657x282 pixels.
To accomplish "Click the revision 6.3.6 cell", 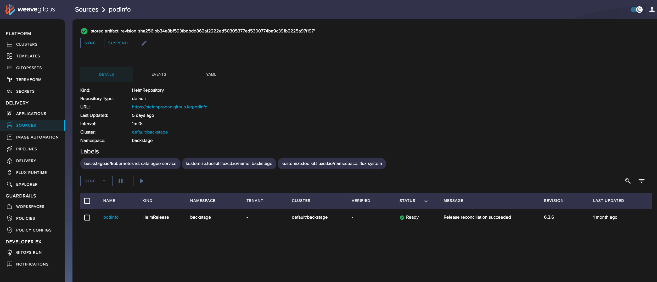I will pos(549,217).
